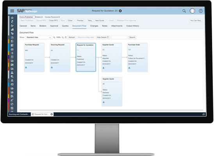Switch to the Quotes tab
This screenshot has width=214, height=156.
[x=65, y=26]
